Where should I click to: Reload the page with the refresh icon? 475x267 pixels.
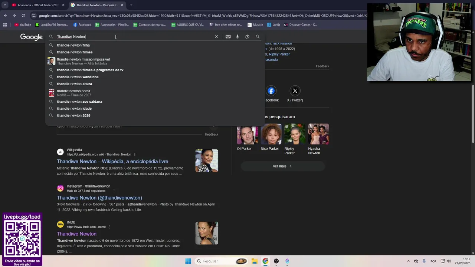(23, 16)
